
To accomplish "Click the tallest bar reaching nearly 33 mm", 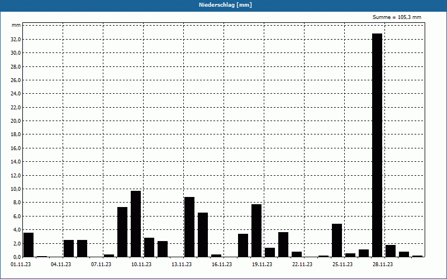I will click(x=377, y=145).
